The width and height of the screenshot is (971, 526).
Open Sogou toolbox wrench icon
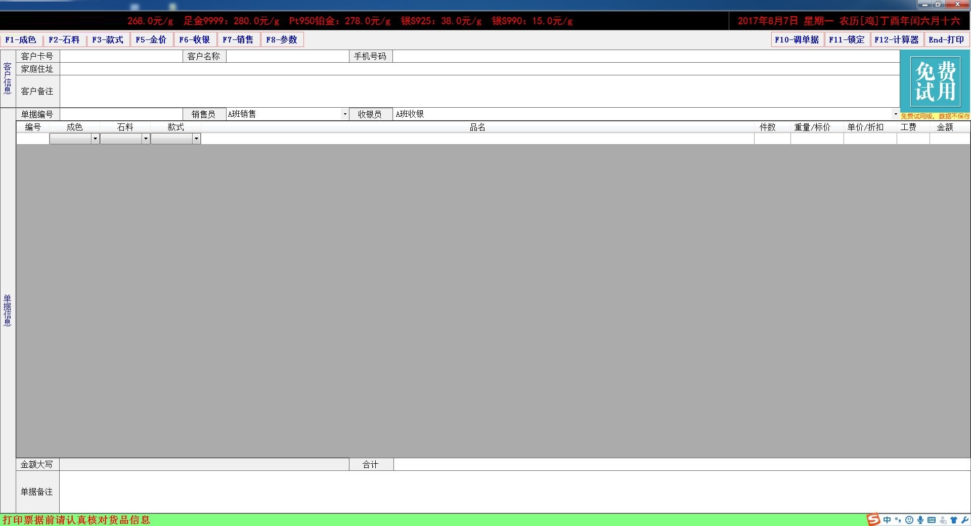(x=964, y=520)
